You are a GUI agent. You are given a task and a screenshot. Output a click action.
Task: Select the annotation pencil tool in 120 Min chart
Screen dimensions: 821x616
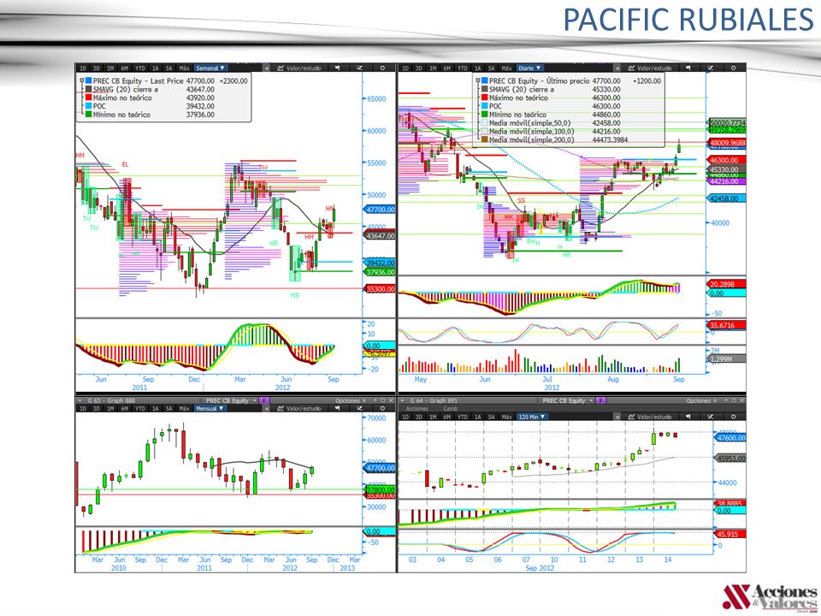pyautogui.click(x=711, y=417)
